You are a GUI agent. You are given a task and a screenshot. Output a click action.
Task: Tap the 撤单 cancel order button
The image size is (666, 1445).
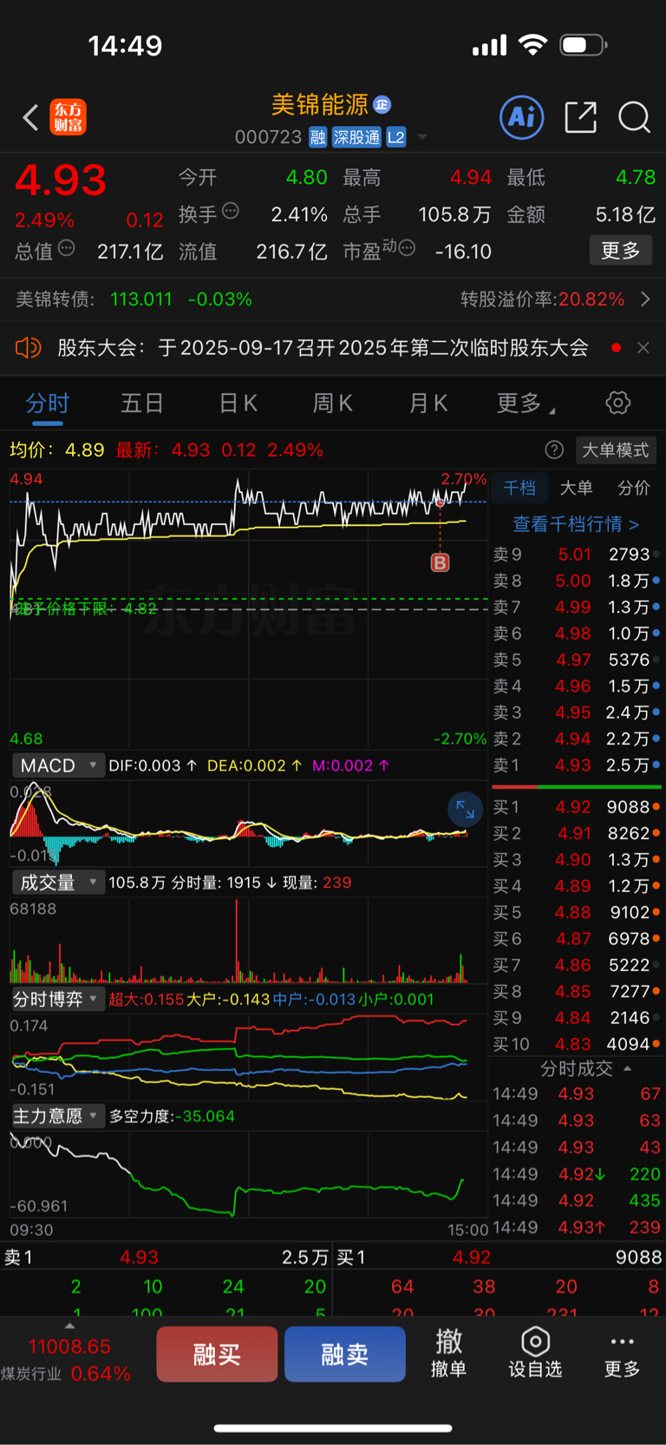click(448, 1354)
